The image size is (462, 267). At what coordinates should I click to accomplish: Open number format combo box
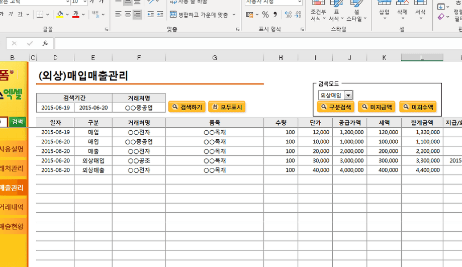pos(273,2)
